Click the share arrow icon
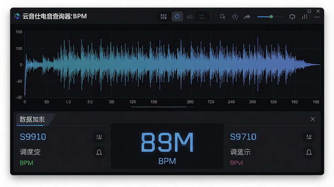 coord(247,17)
